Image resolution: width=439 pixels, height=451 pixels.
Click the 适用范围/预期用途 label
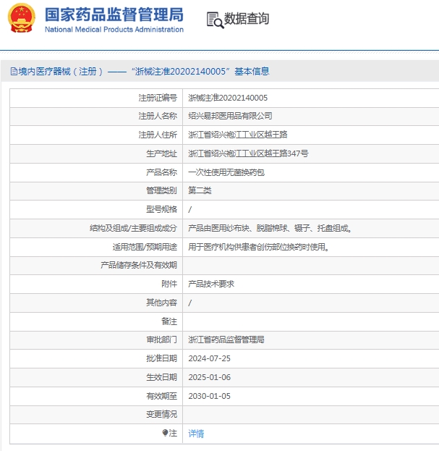pos(145,247)
